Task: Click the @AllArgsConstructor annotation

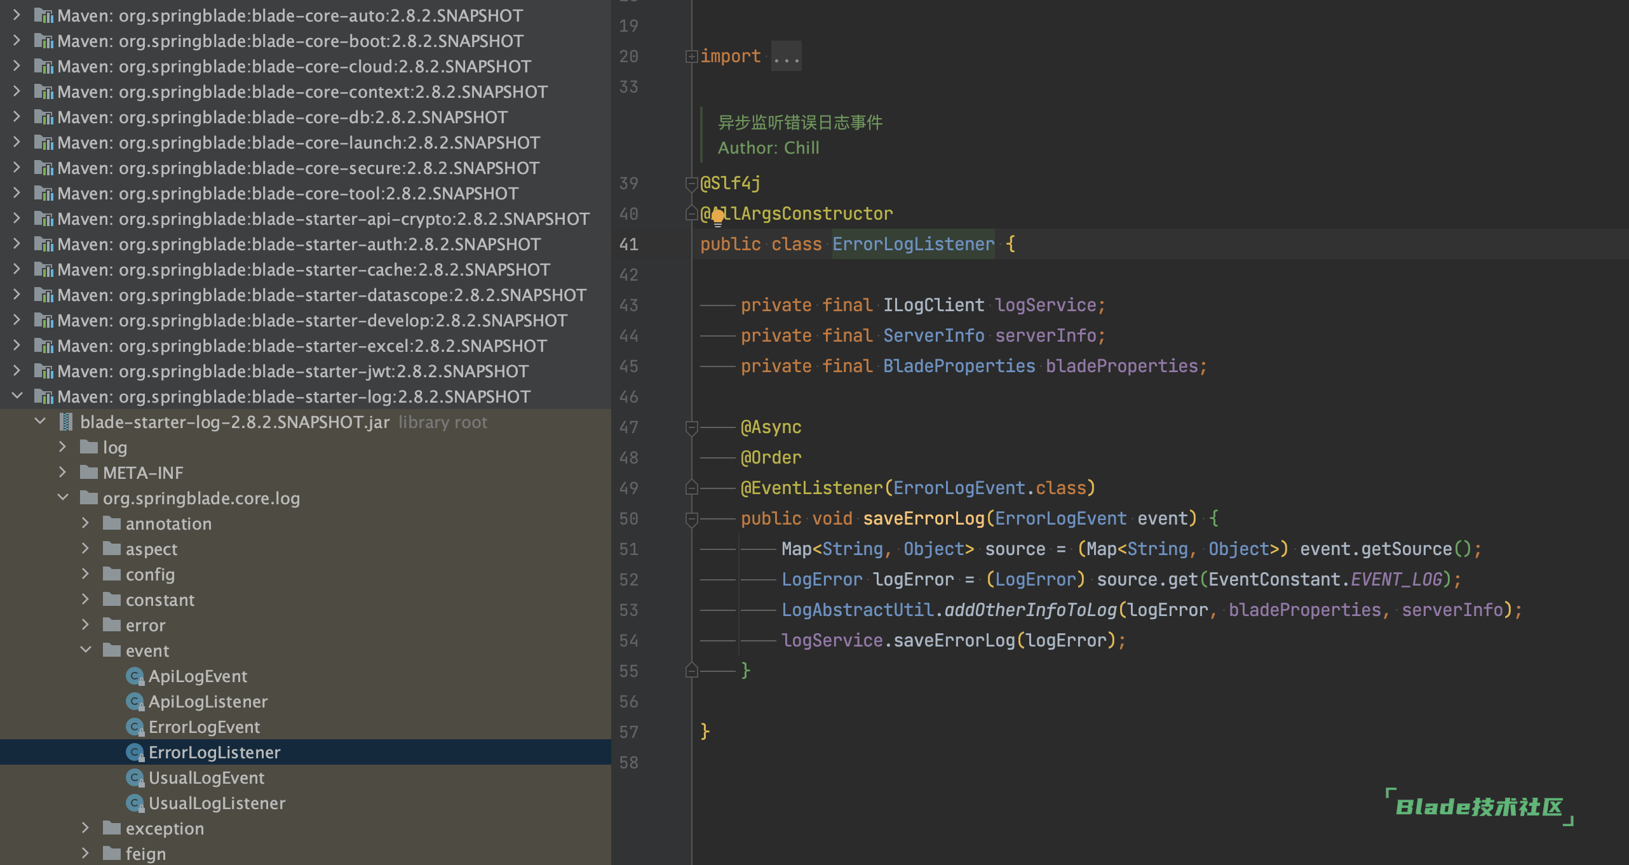Action: (796, 213)
